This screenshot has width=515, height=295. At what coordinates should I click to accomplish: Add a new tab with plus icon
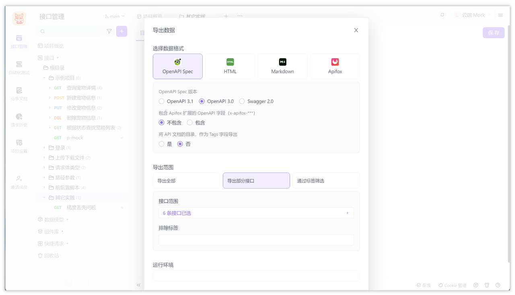[226, 16]
